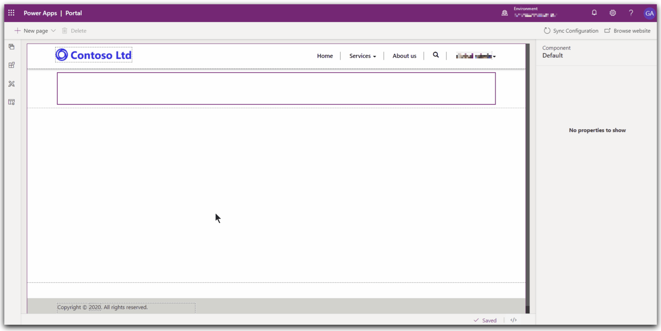Open the Templates sidebar icon

coord(12,102)
